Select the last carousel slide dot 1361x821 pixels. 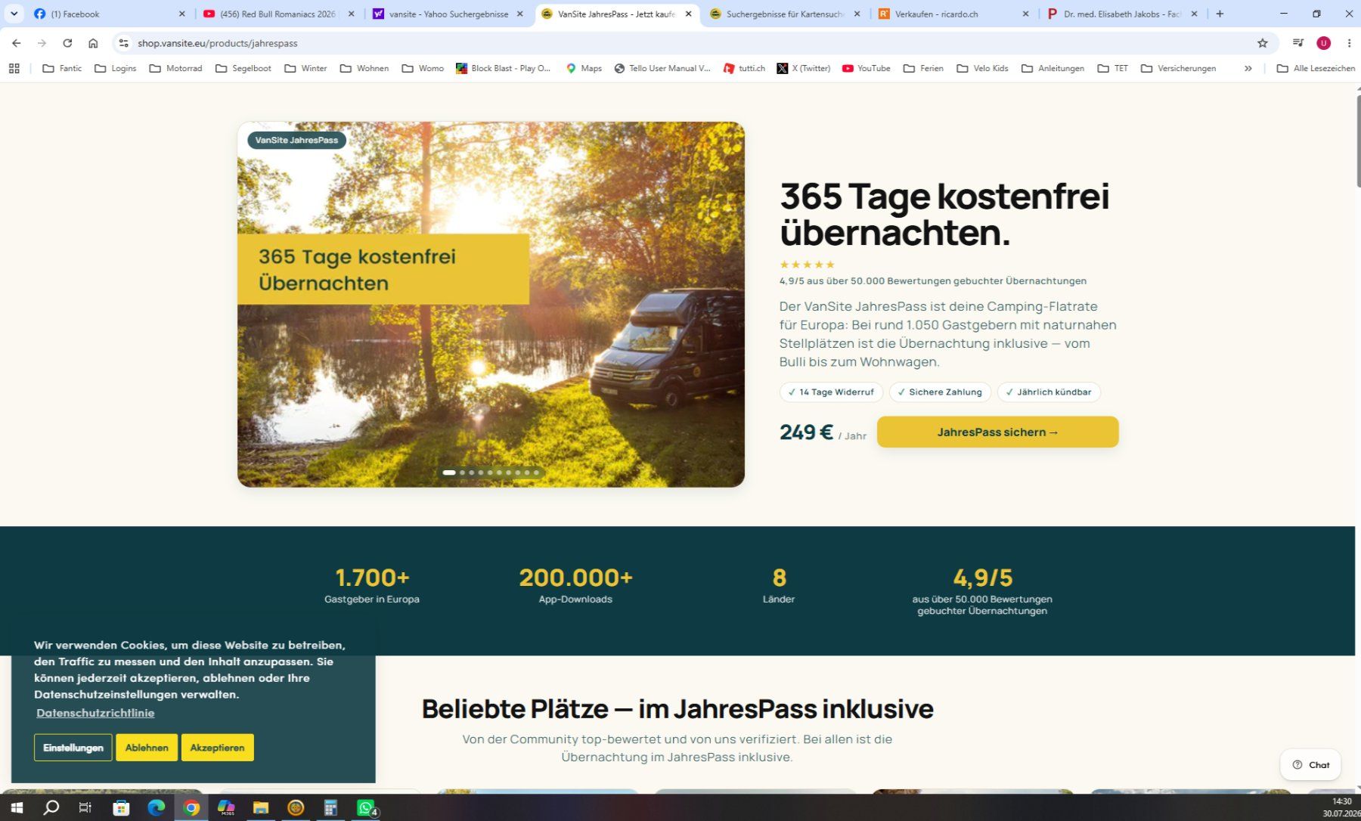click(x=536, y=472)
